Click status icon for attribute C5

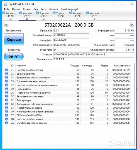point(7,108)
